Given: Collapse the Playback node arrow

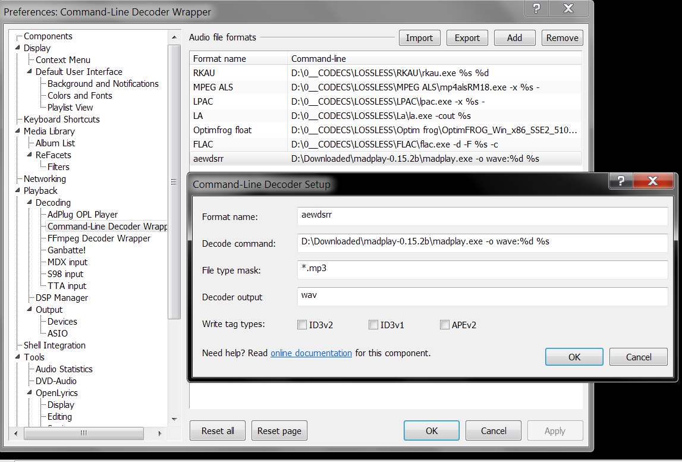Looking at the screenshot, I should 18,190.
